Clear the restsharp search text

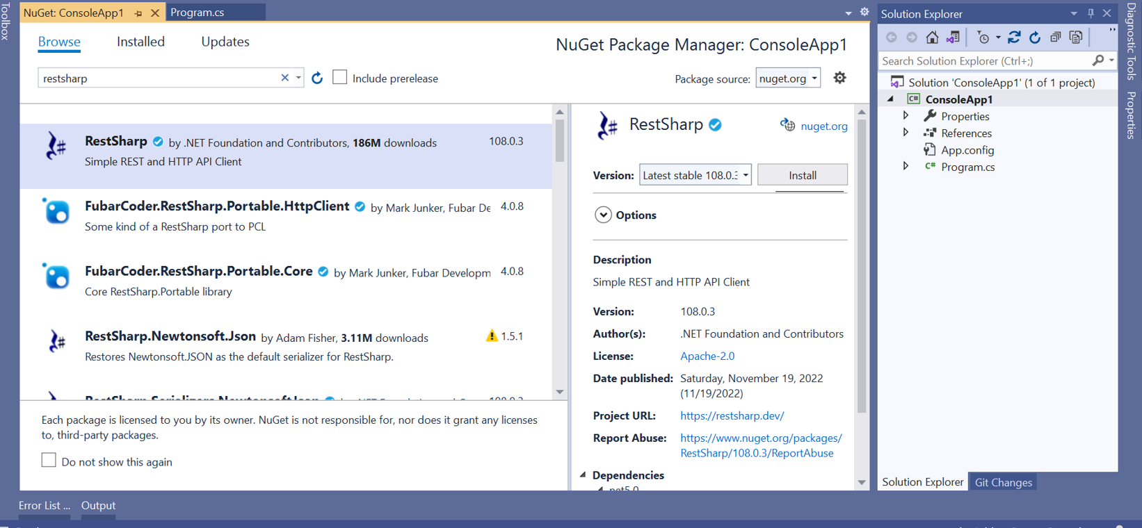pyautogui.click(x=284, y=78)
